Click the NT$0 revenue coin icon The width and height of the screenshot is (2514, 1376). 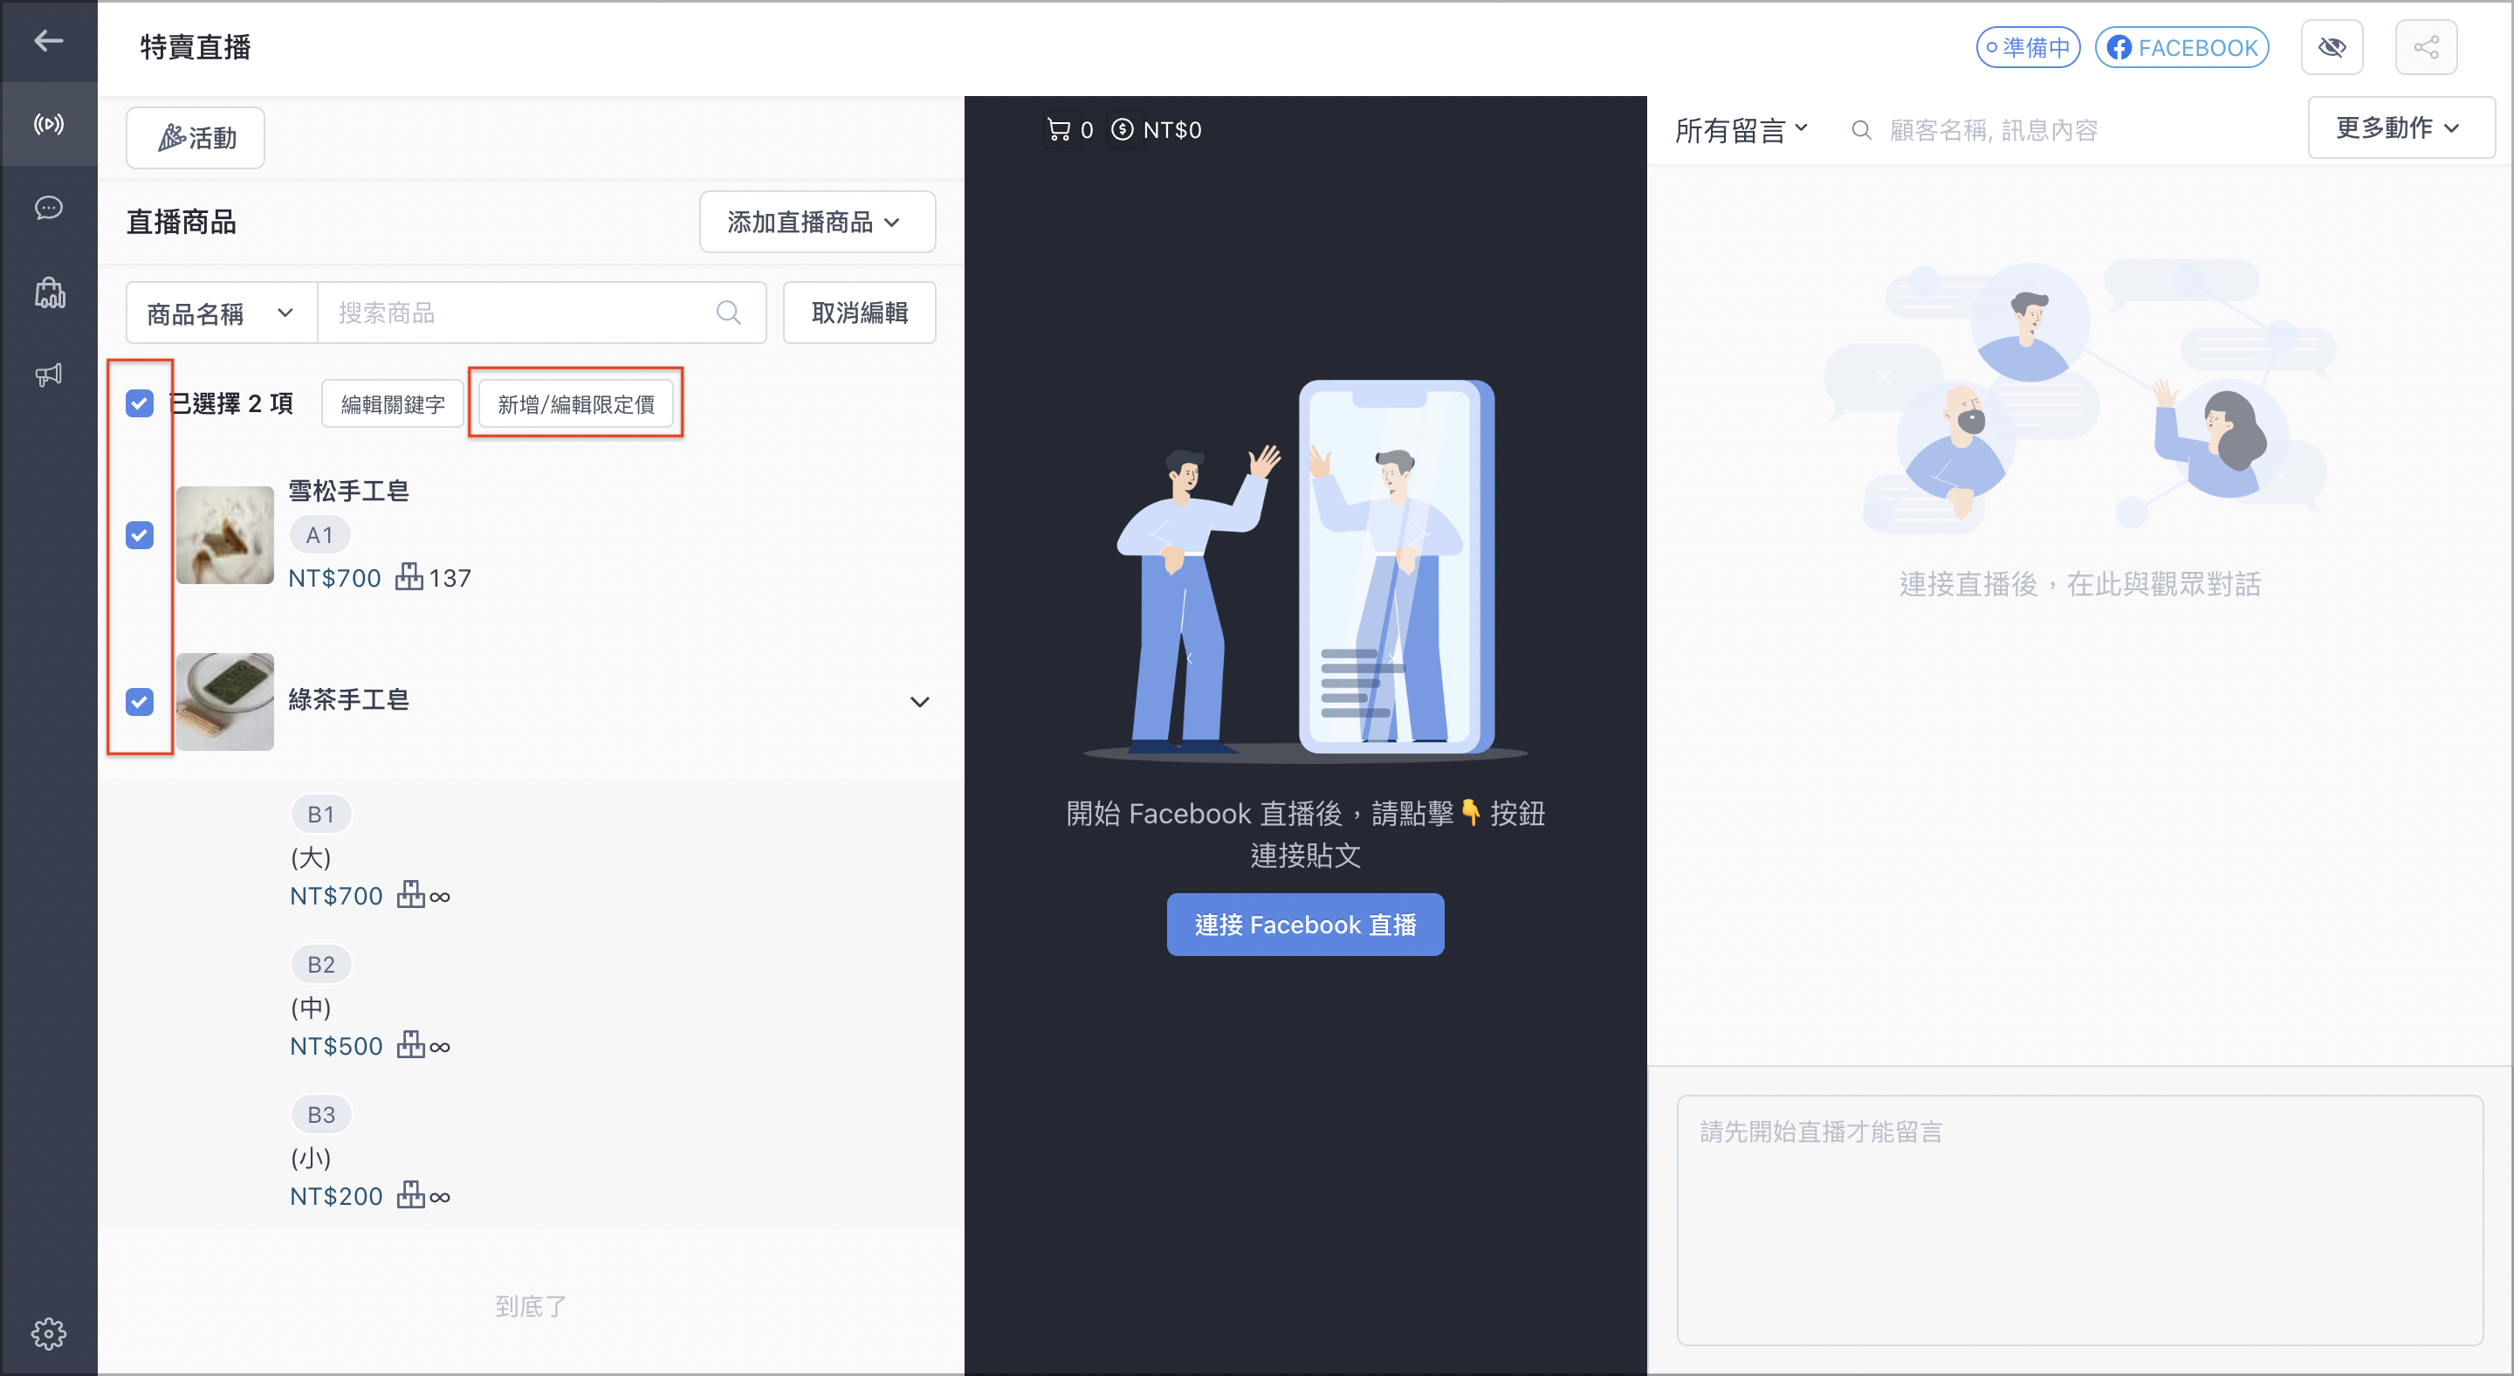point(1123,130)
